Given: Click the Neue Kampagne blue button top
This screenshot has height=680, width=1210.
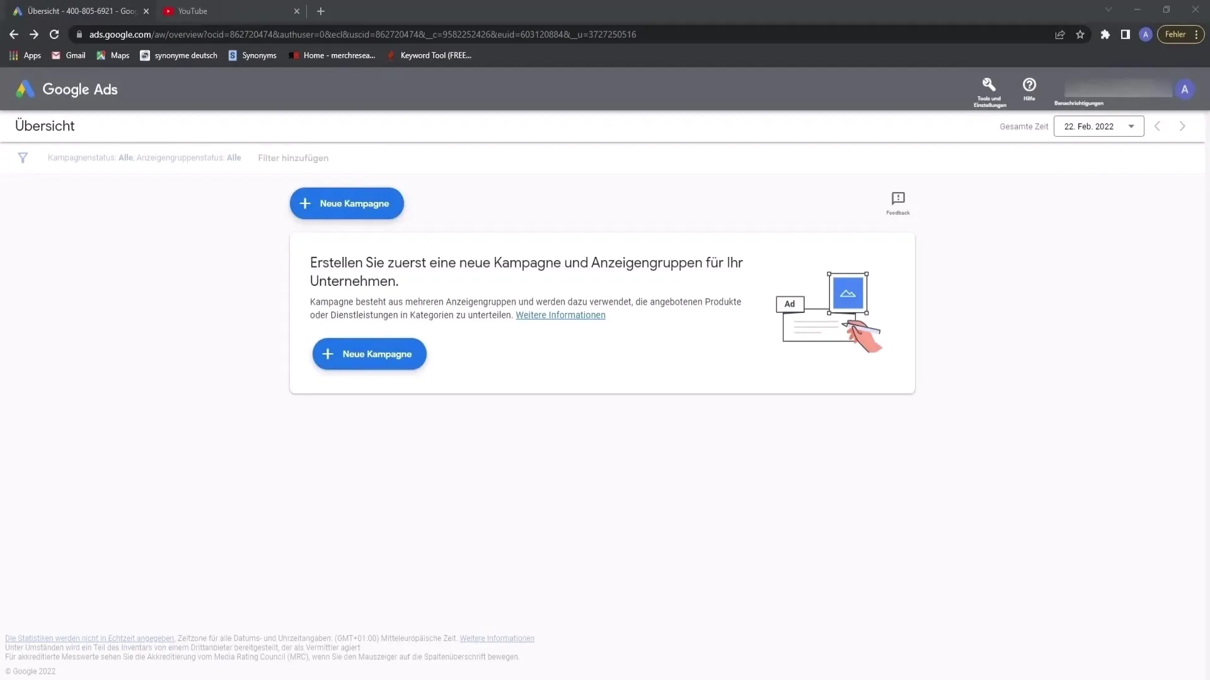Looking at the screenshot, I should pyautogui.click(x=347, y=203).
